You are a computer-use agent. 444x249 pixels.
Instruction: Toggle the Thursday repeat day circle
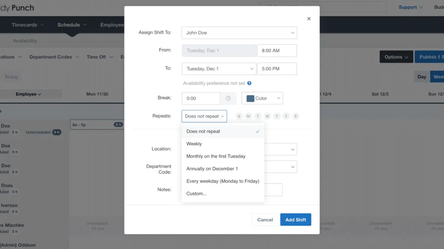click(277, 116)
